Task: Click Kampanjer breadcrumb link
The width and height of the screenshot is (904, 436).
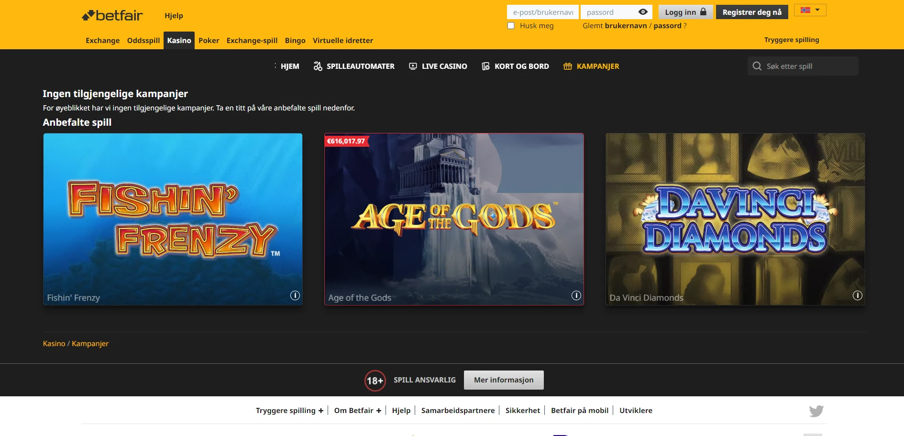Action: point(90,344)
